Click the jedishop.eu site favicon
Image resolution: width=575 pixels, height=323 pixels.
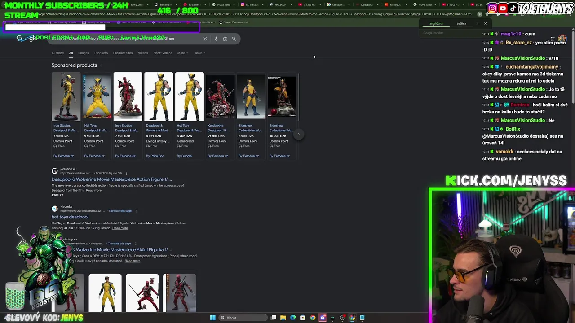tap(54, 171)
